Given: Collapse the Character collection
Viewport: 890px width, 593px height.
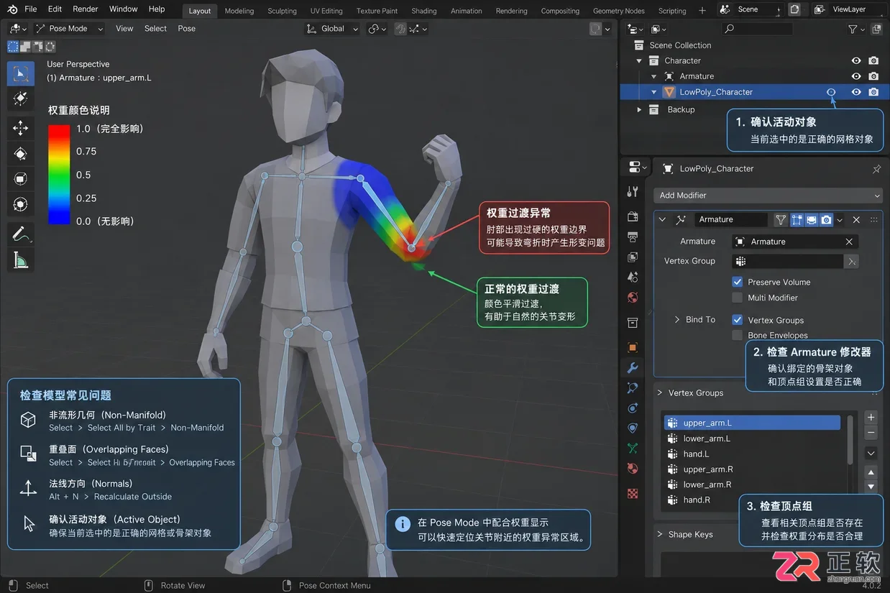Looking at the screenshot, I should tap(639, 61).
